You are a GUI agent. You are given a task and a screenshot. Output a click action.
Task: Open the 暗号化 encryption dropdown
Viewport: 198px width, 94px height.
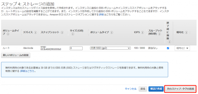(182, 48)
